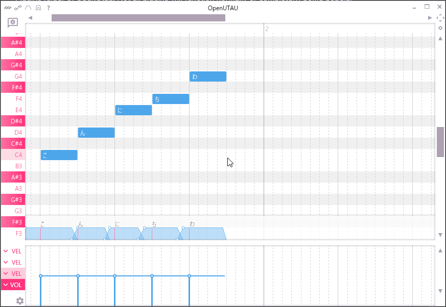Image resolution: width=446 pixels, height=307 pixels.
Task: Click the piano roll scroll-down triangle
Action: pyautogui.click(x=440, y=235)
